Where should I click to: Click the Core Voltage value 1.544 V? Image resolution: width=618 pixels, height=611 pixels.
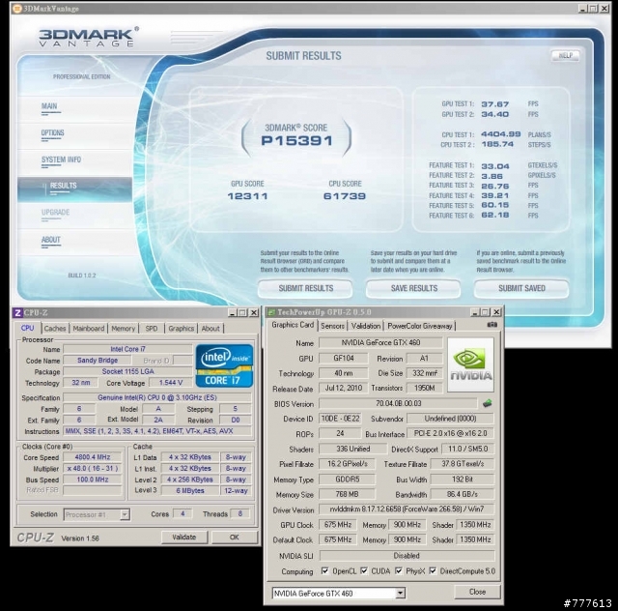[x=170, y=383]
